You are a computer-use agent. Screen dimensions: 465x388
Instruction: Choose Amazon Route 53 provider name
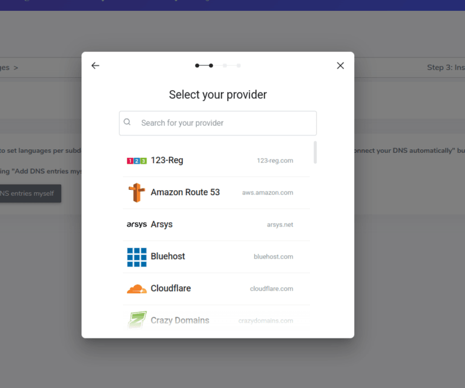click(x=185, y=192)
